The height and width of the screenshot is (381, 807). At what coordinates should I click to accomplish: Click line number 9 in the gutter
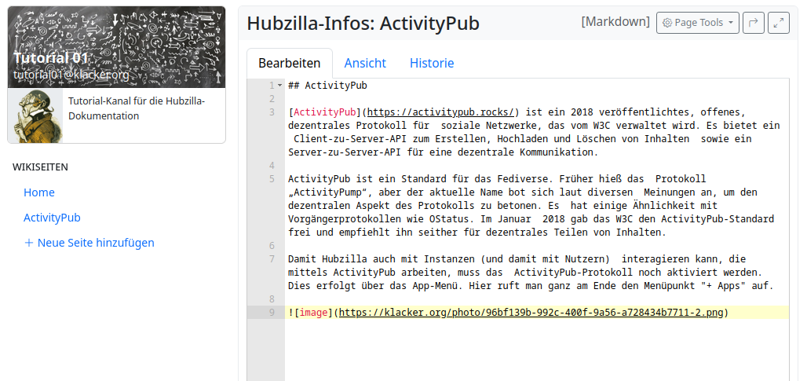pyautogui.click(x=271, y=313)
